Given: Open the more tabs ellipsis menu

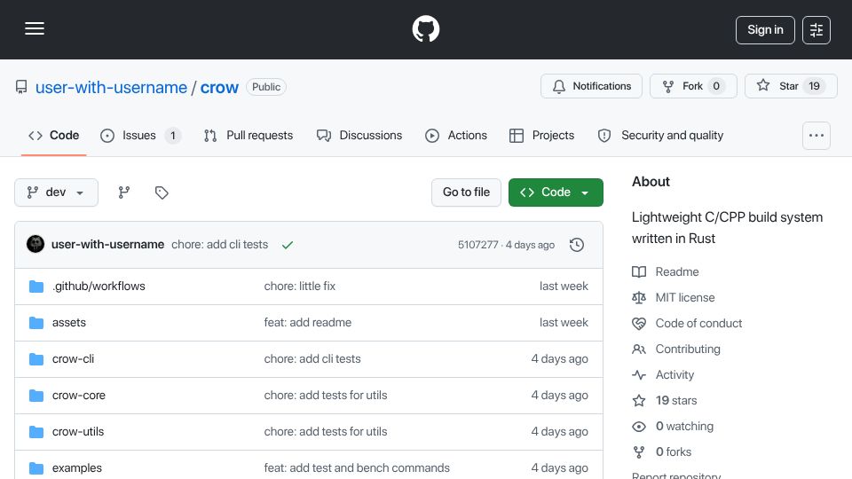Looking at the screenshot, I should pos(816,135).
